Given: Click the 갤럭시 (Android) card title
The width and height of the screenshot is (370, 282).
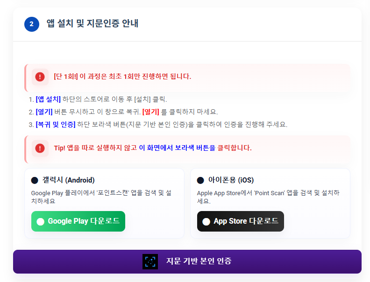Looking at the screenshot, I should (x=68, y=180).
